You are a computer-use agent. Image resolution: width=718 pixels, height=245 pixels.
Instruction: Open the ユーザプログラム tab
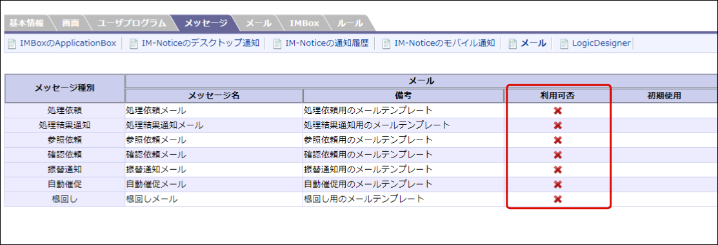pos(132,23)
